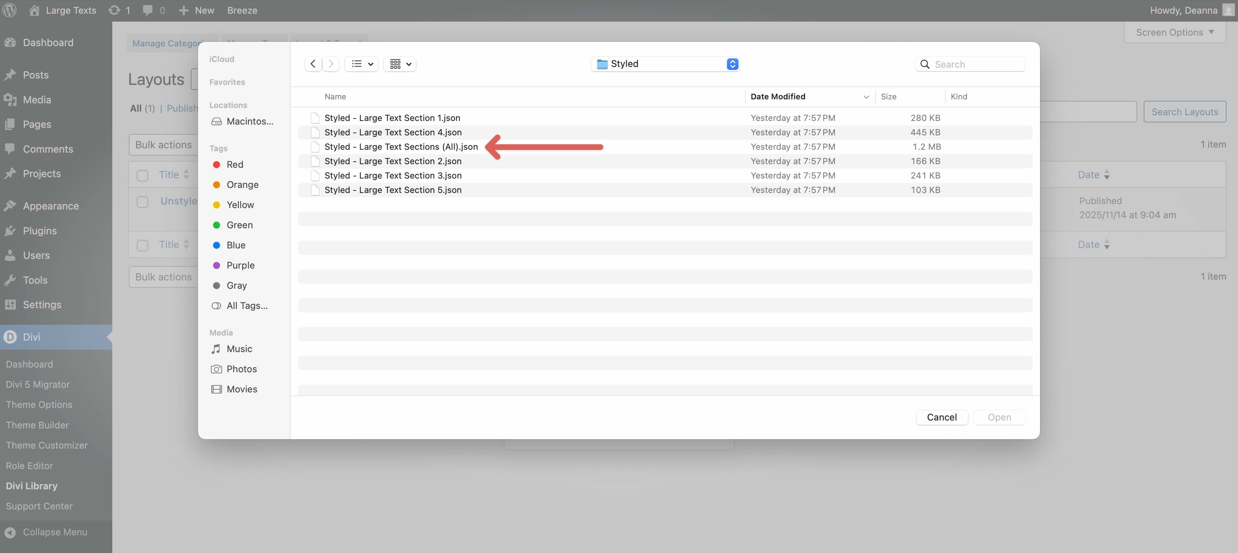The height and width of the screenshot is (553, 1238).
Task: Toggle the select-all Title checkbox
Action: pyautogui.click(x=142, y=175)
